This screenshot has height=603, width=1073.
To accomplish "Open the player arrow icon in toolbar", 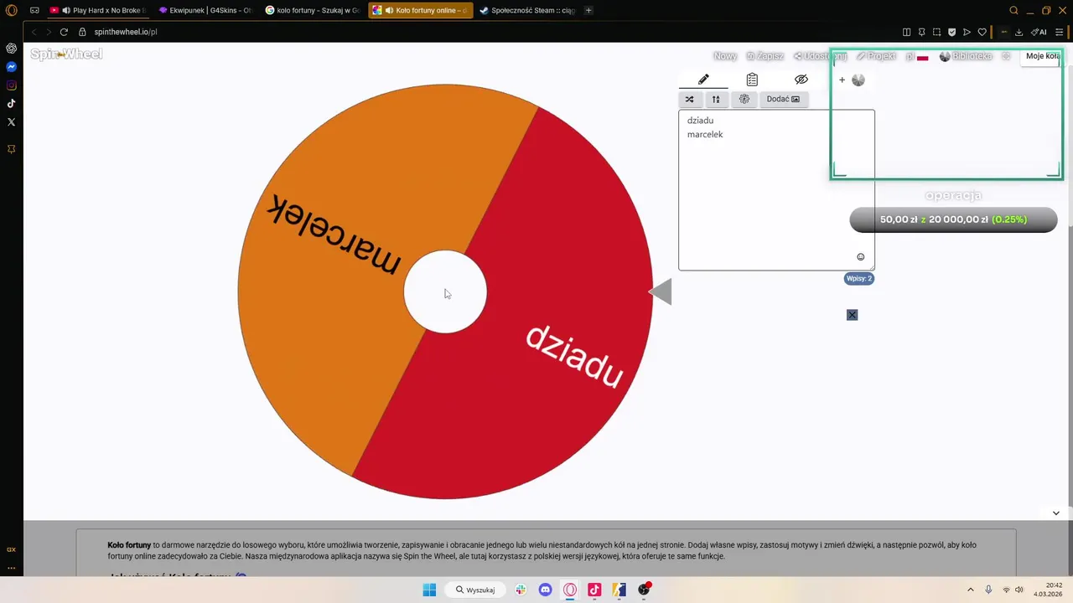I will (x=967, y=32).
